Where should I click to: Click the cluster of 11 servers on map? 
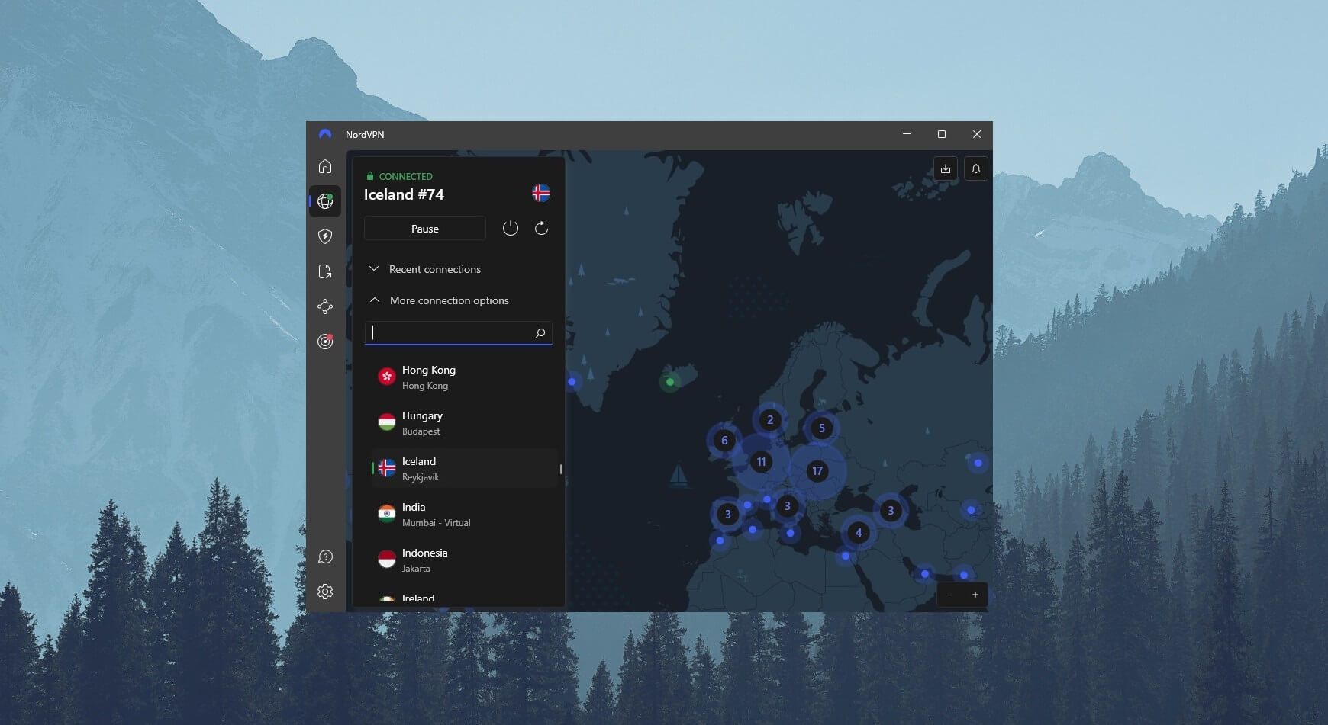pos(761,461)
